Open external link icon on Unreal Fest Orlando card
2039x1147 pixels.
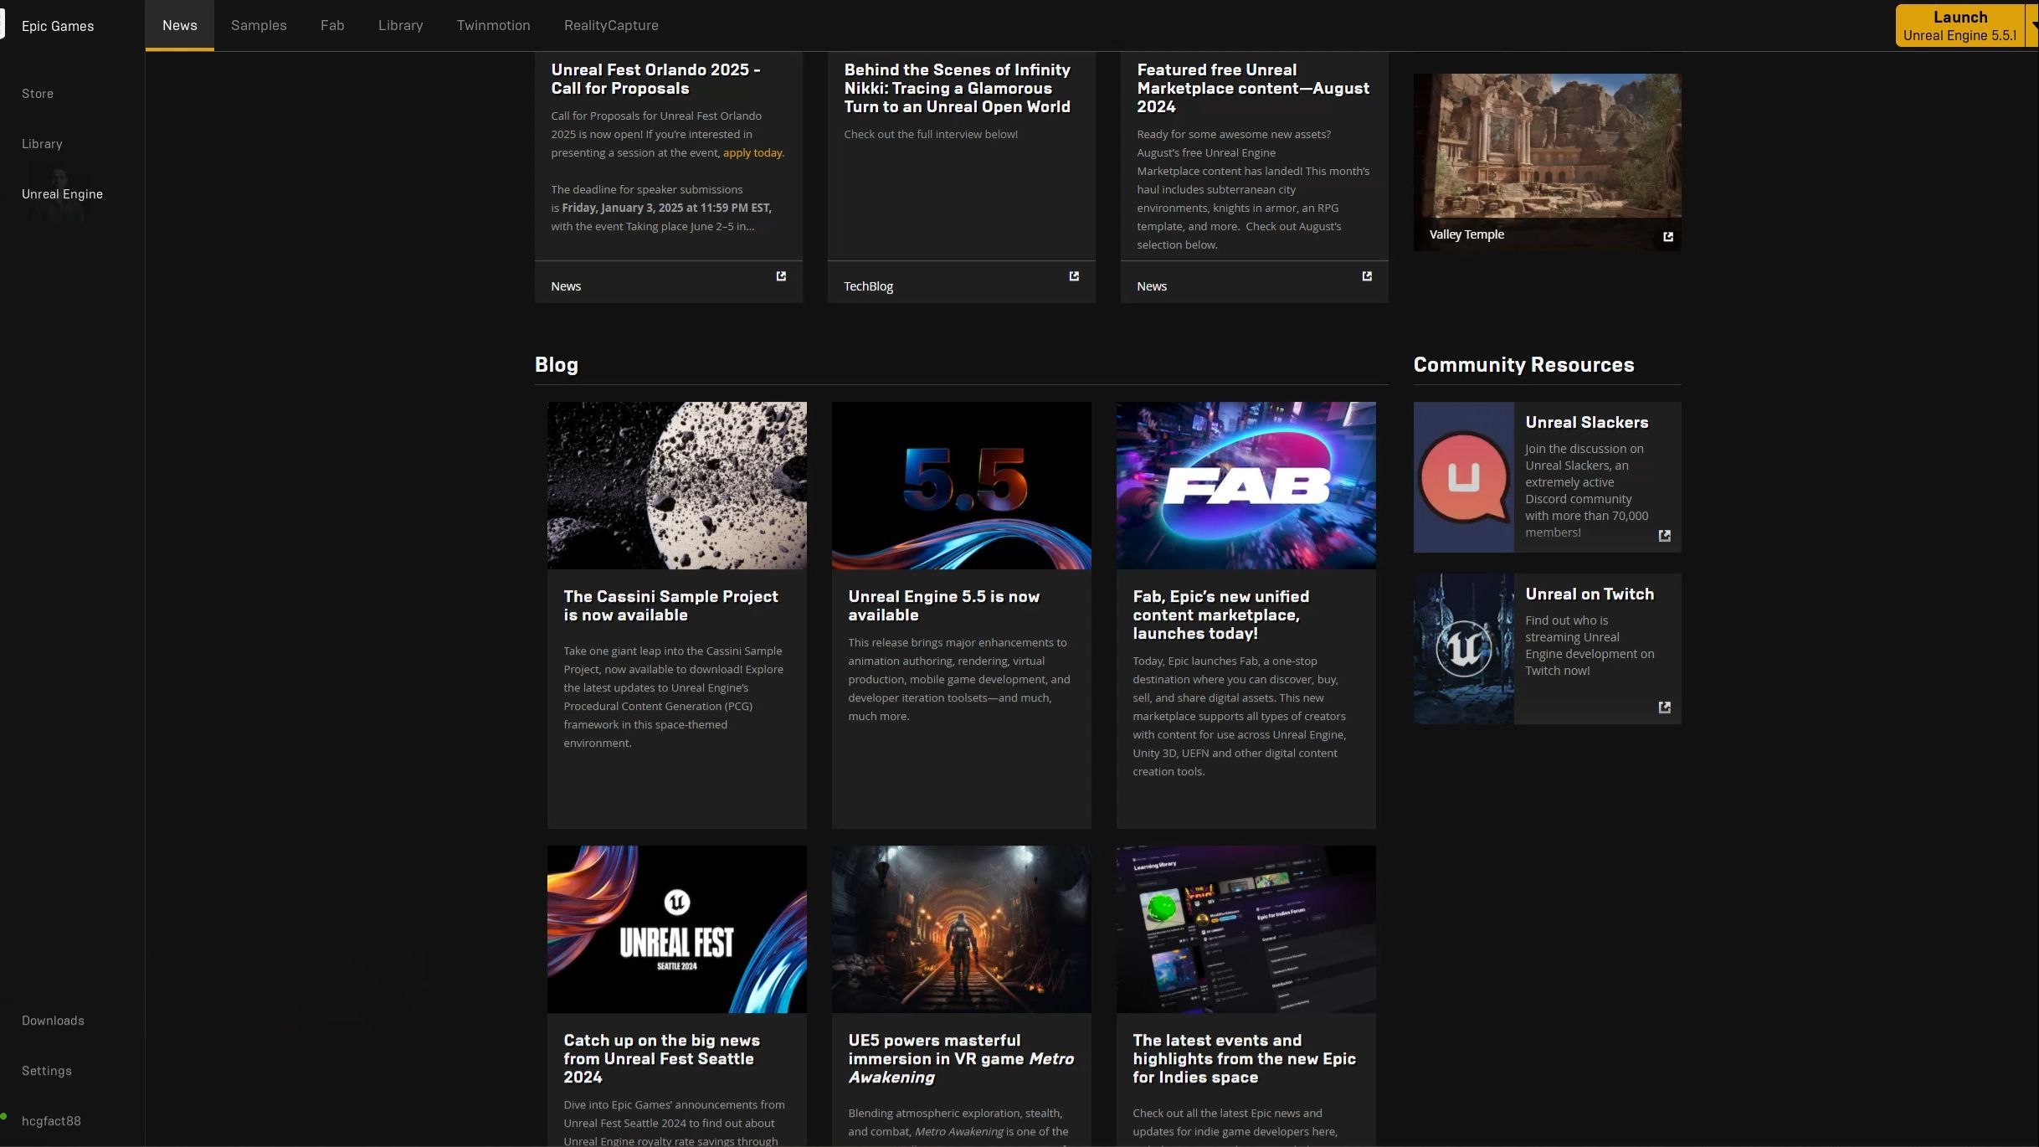click(x=781, y=276)
